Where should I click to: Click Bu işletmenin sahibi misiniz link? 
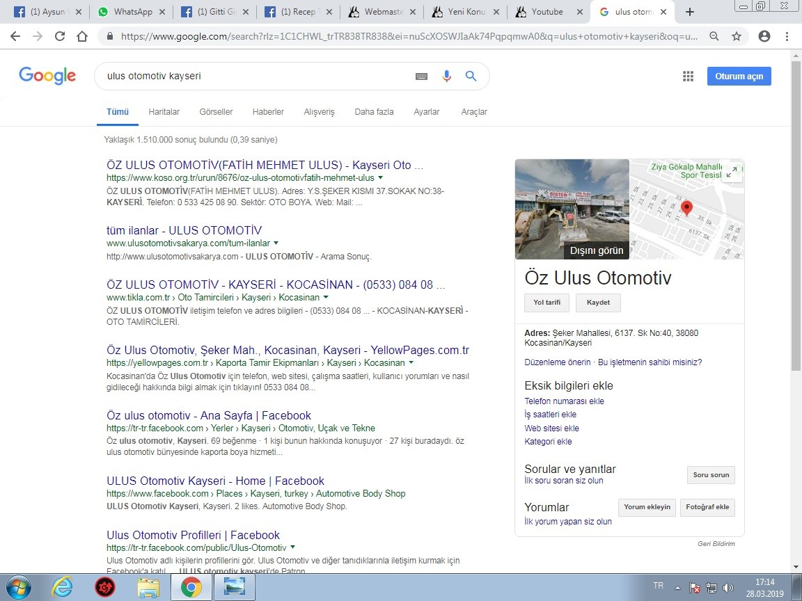pyautogui.click(x=650, y=362)
